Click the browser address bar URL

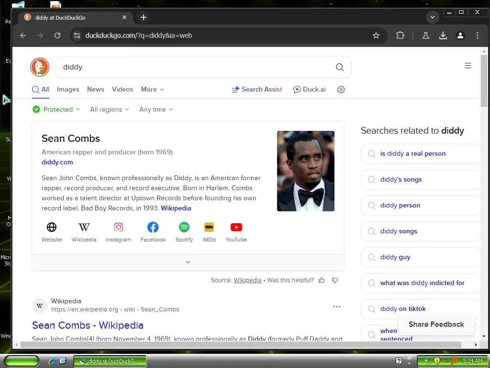(138, 35)
